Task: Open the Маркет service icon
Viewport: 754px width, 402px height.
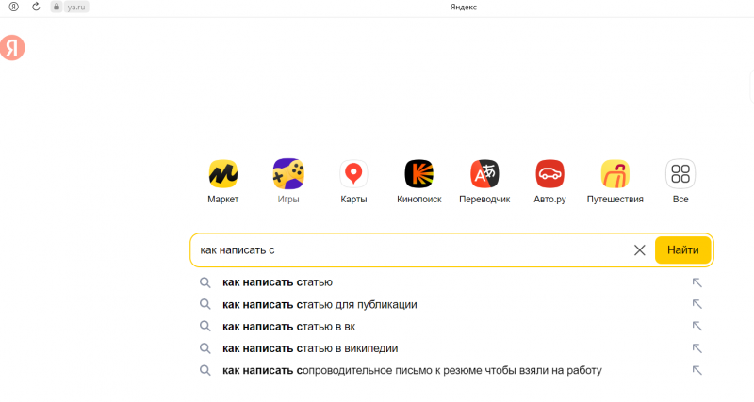Action: pyautogui.click(x=223, y=173)
